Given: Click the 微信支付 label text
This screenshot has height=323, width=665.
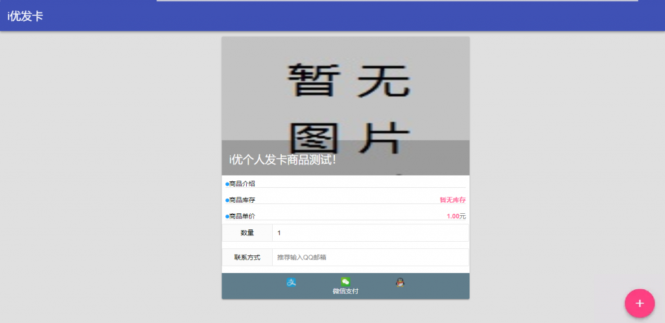Looking at the screenshot, I should click(x=345, y=291).
